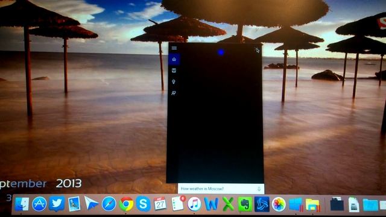Open the dark blue swirl app icon
Viewport: 386px width, 217px height.
(262, 204)
